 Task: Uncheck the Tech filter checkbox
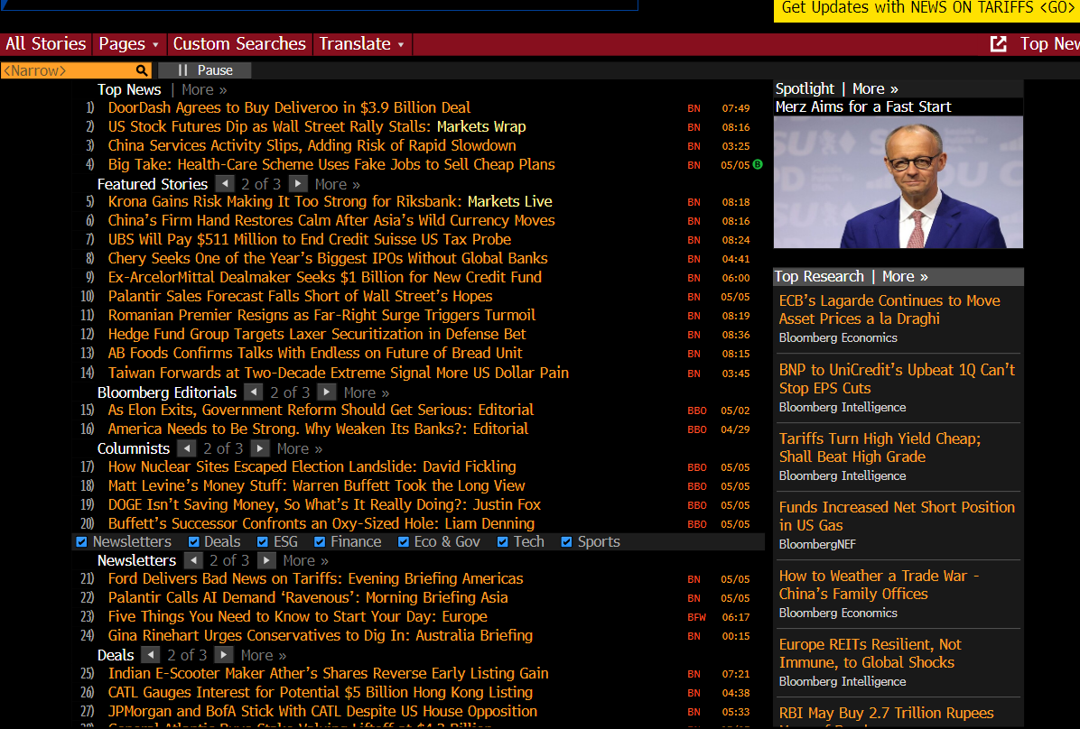point(503,541)
